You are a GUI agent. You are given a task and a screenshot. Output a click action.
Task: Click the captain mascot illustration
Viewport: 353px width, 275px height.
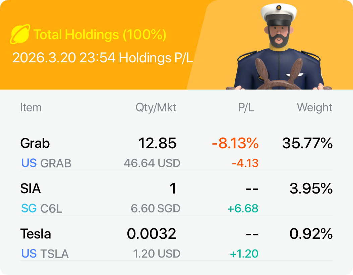click(279, 50)
